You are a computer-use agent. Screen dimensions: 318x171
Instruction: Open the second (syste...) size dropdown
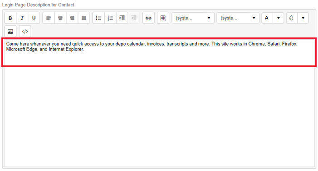pyautogui.click(x=238, y=18)
